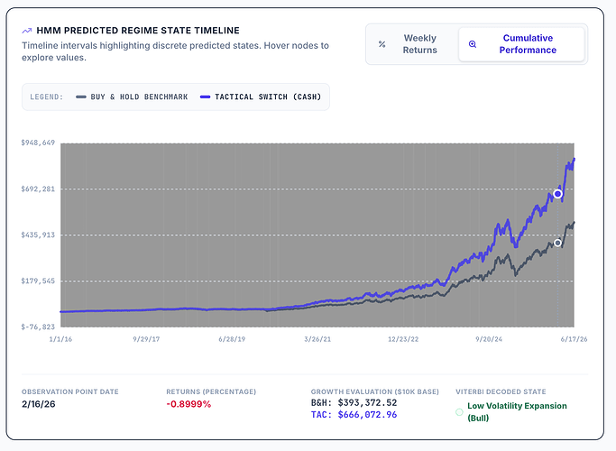Click the gray Buy & Hold legend marker
616x451 pixels.
[x=81, y=97]
